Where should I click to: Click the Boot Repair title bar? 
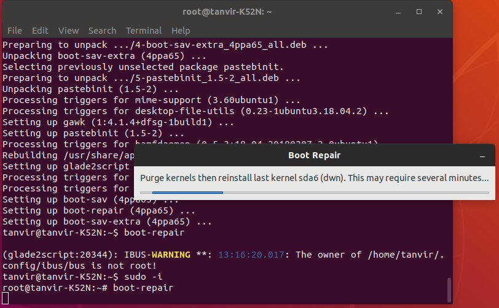[x=315, y=155]
